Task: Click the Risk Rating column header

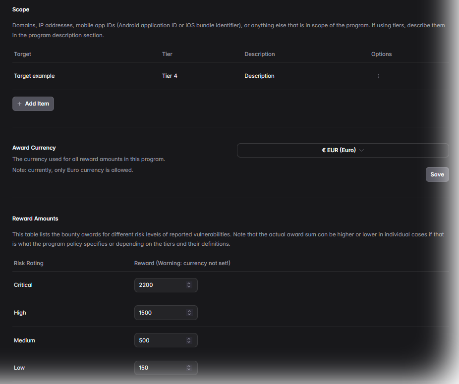Action: pos(29,263)
